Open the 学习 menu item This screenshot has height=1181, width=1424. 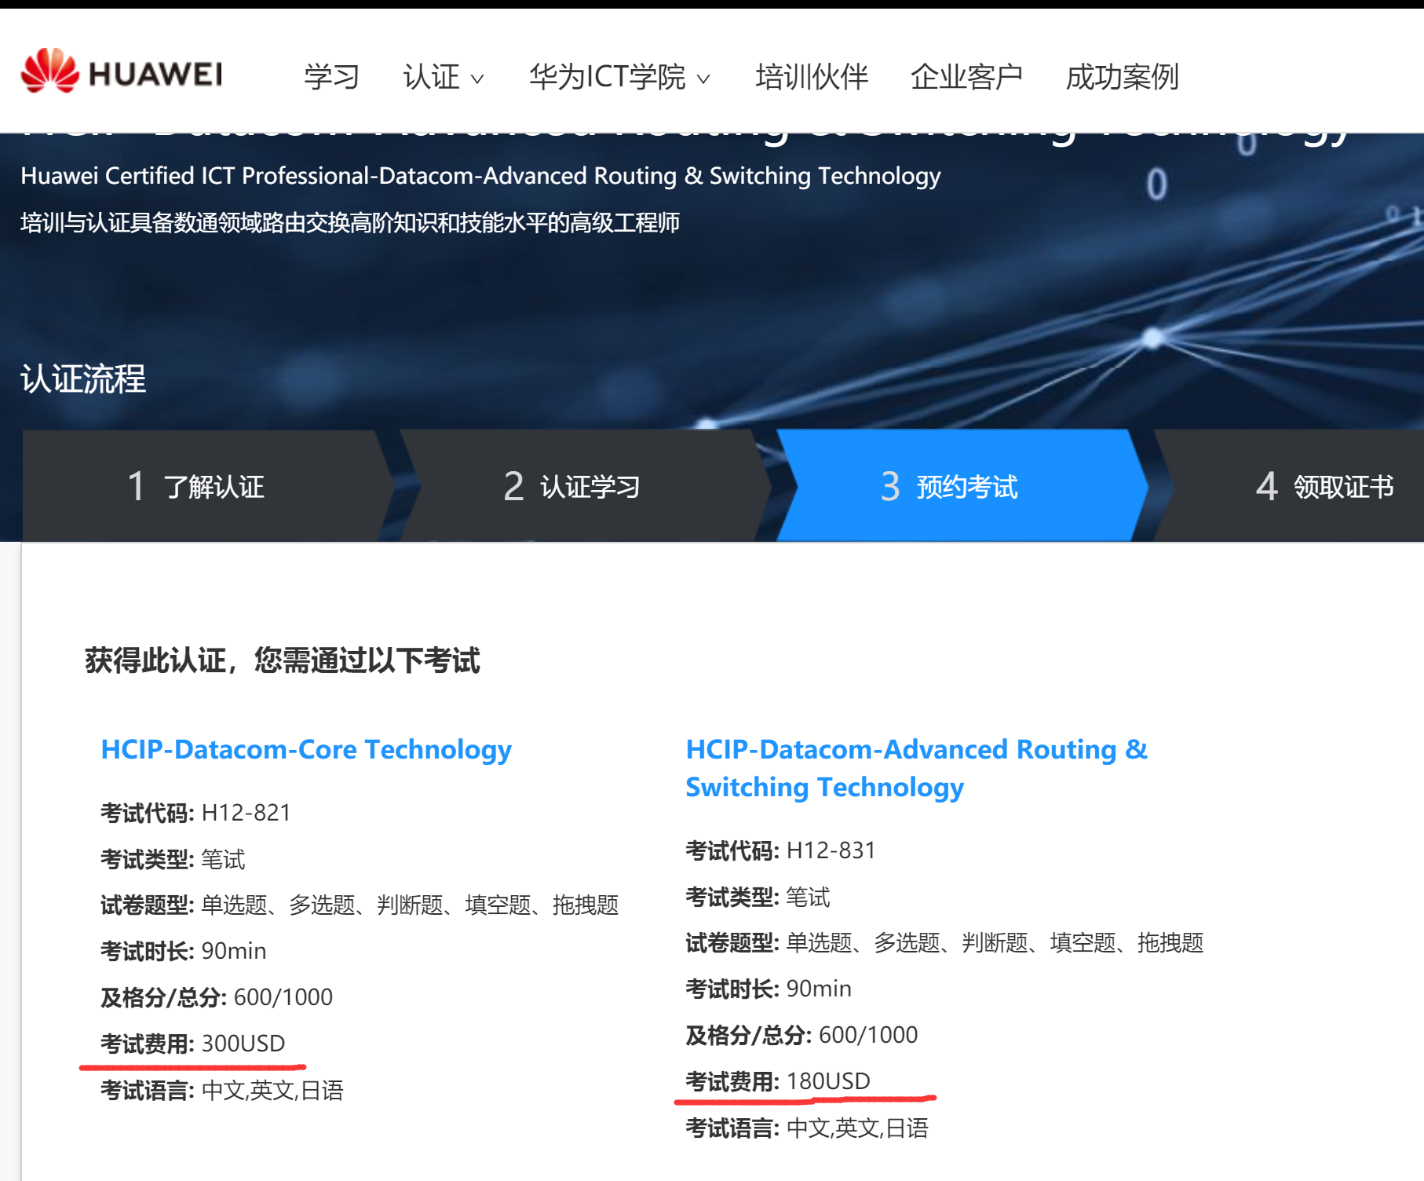(332, 76)
